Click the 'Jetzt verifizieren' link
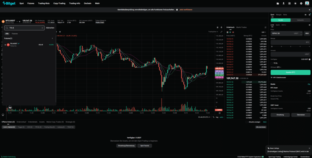 point(186,10)
